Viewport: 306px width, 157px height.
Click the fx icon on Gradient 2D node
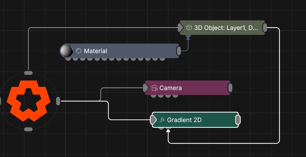coord(162,120)
